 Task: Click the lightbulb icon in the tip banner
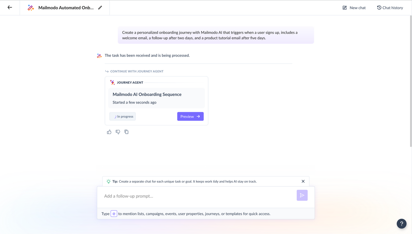108,181
